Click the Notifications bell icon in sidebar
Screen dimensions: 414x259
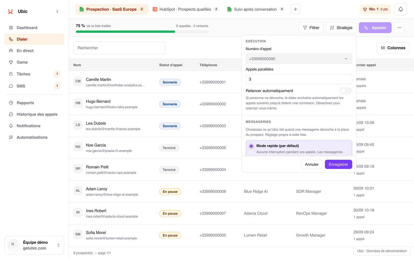[x=11, y=126]
